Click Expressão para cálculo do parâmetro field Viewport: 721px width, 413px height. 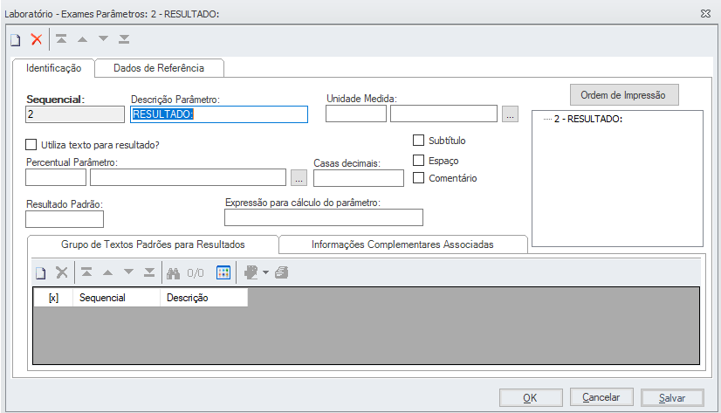(x=324, y=217)
